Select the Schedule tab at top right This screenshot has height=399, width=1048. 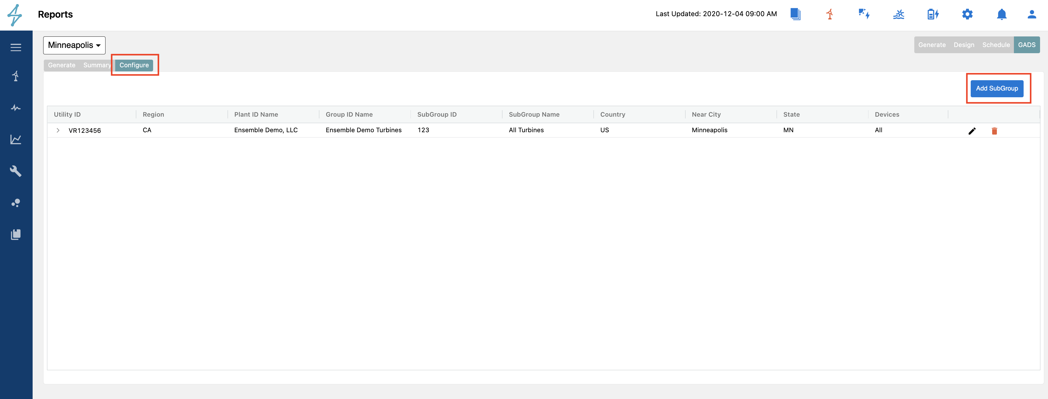996,45
